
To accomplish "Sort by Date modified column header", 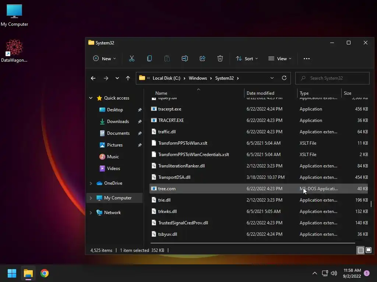I will (260, 93).
